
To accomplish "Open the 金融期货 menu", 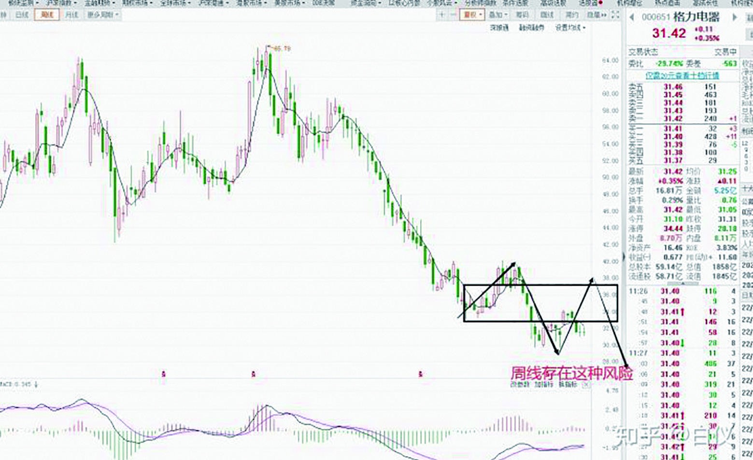I will pos(98,3).
